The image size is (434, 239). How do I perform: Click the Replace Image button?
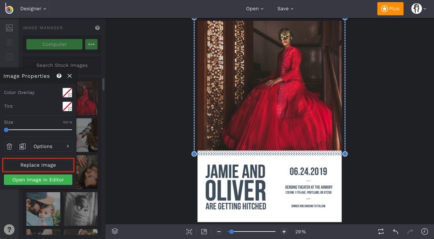38,165
